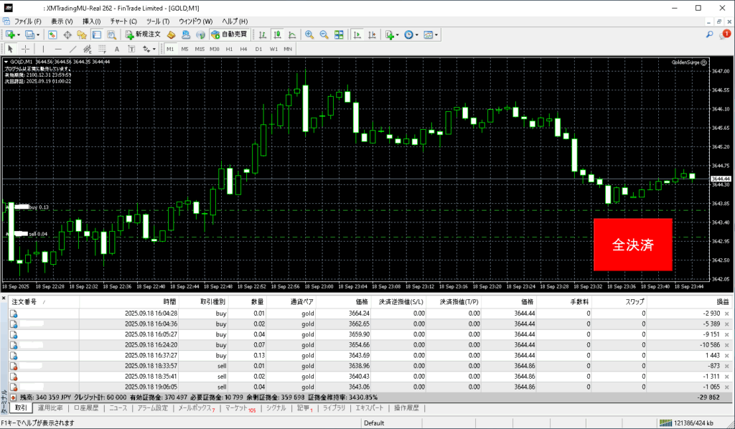Open the new chart dropdown arrow
The height and width of the screenshot is (429, 735).
click(x=20, y=34)
